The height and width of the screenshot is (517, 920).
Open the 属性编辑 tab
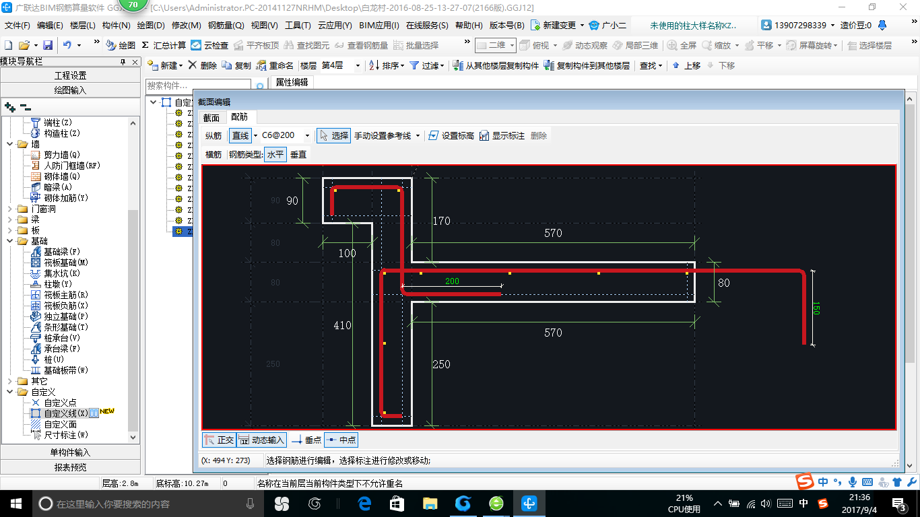[292, 82]
